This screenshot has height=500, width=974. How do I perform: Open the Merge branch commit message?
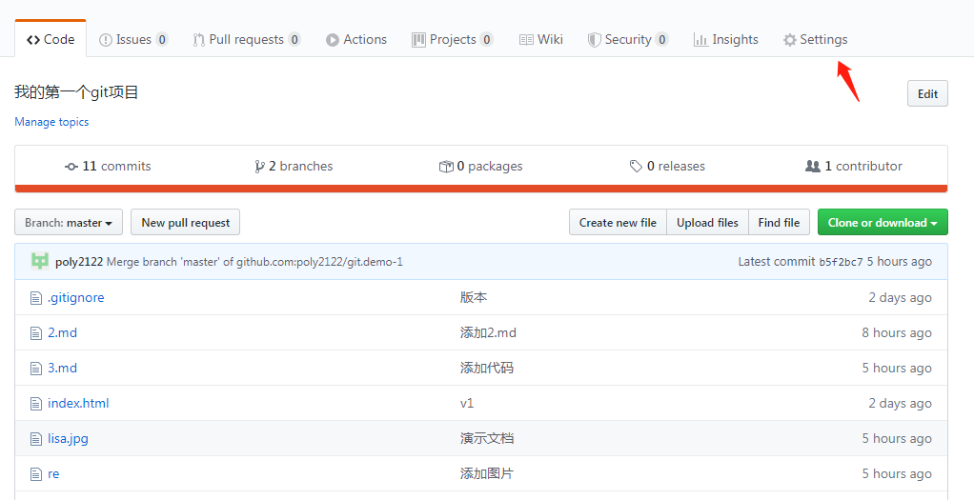click(x=254, y=262)
